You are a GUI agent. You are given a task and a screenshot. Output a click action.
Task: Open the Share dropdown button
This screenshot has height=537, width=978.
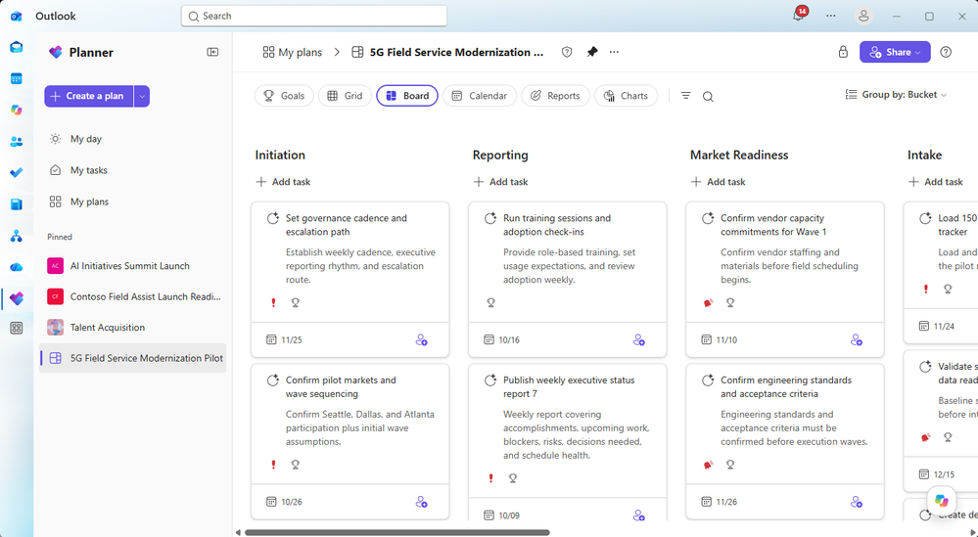click(x=895, y=52)
